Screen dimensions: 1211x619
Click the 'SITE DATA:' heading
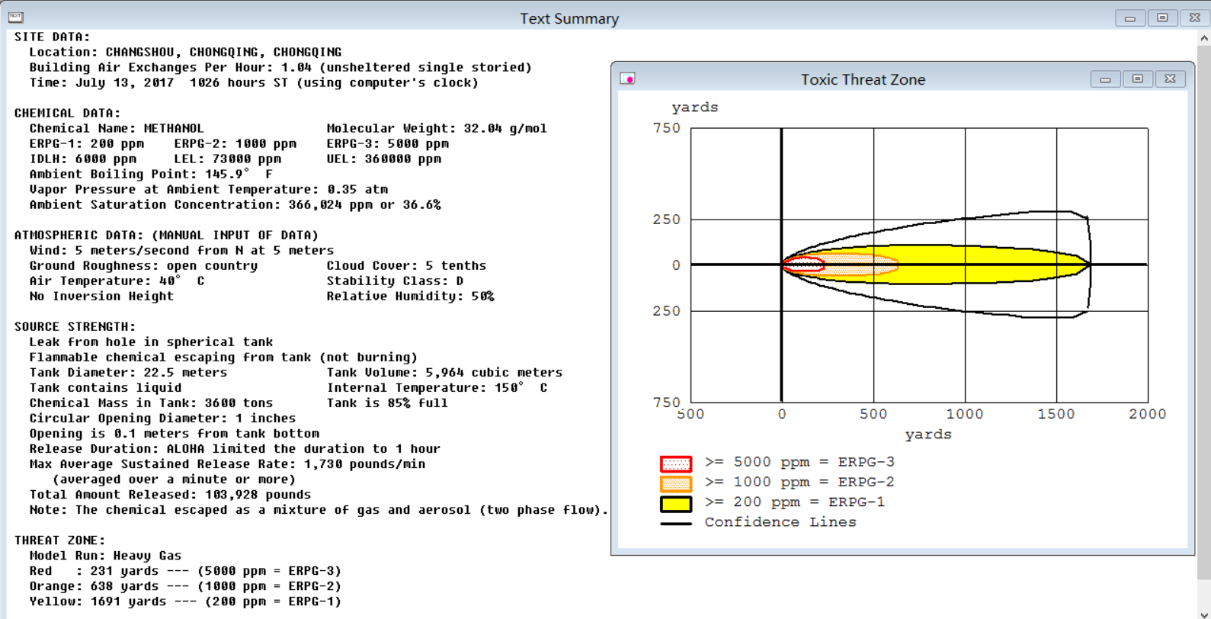point(52,37)
